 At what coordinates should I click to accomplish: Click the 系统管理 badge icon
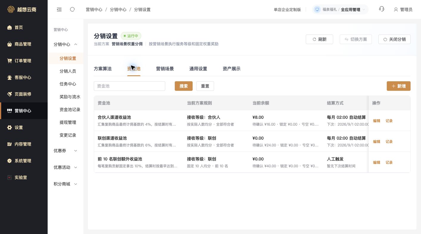click(x=10, y=161)
